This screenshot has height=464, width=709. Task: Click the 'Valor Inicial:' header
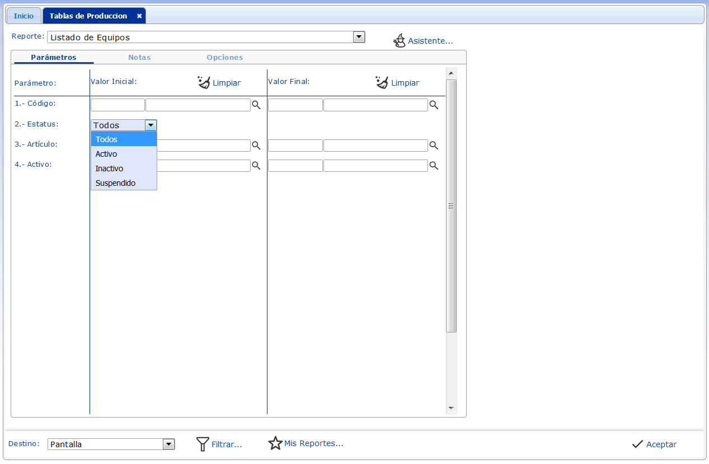coord(114,81)
